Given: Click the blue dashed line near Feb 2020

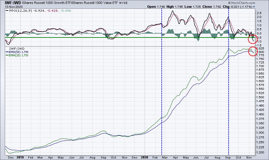Looking at the screenshot, I should click(x=162, y=90).
